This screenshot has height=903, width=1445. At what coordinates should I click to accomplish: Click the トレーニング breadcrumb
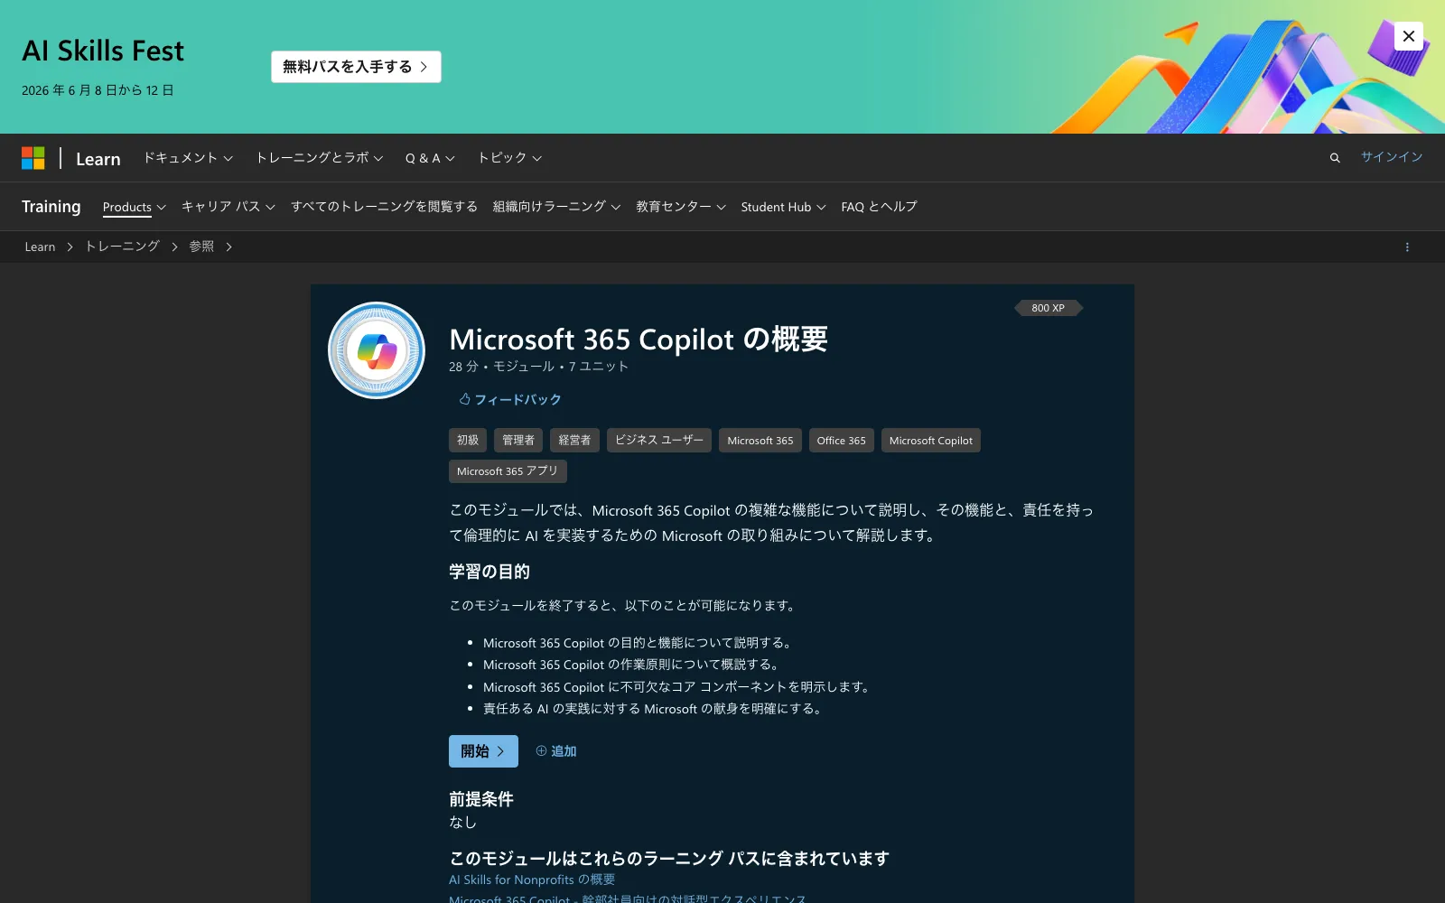point(122,247)
